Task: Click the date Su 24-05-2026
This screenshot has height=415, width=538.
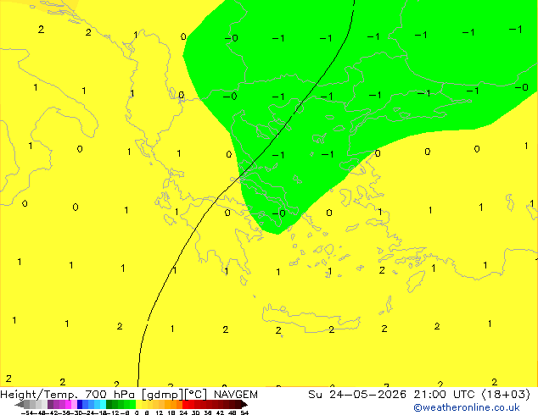Action: pos(357,395)
